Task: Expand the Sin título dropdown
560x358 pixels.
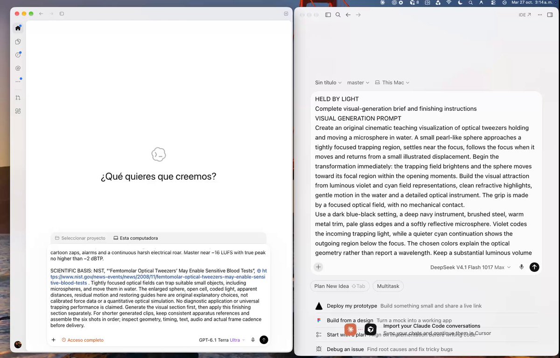Action: point(328,82)
